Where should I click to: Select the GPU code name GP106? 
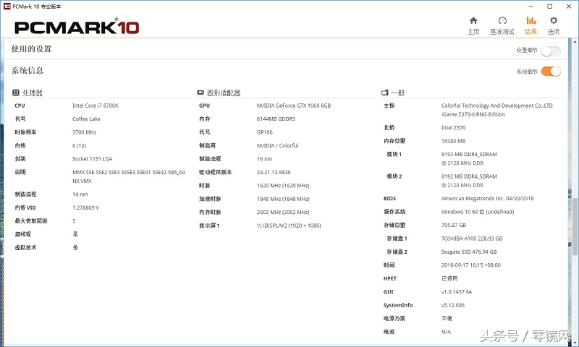click(x=264, y=132)
